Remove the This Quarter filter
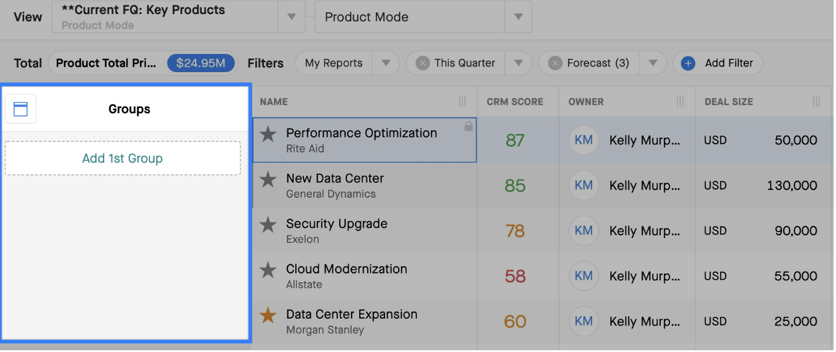 (422, 63)
